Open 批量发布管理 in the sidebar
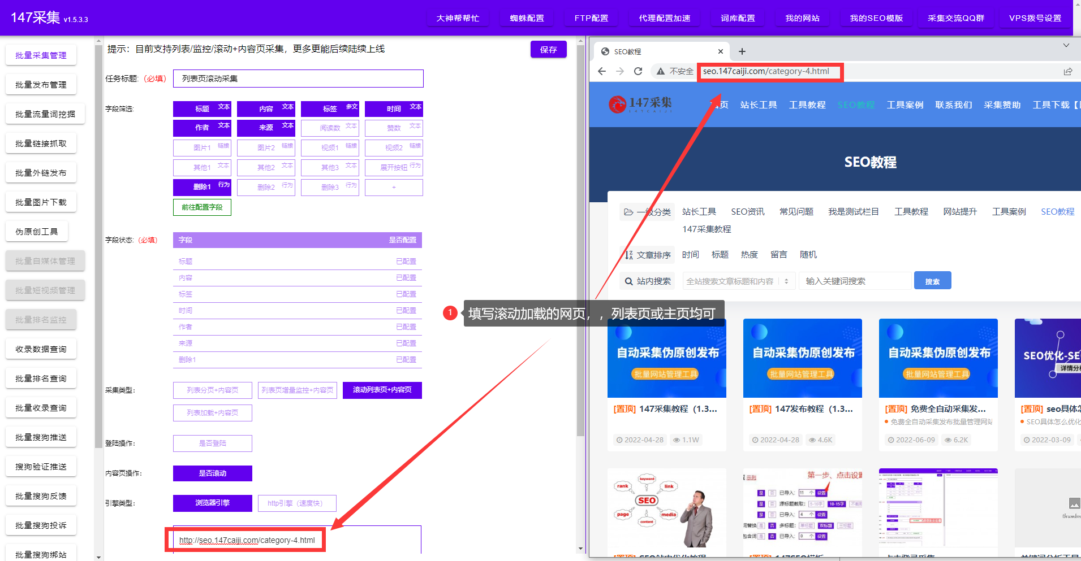The width and height of the screenshot is (1081, 561). click(x=41, y=85)
